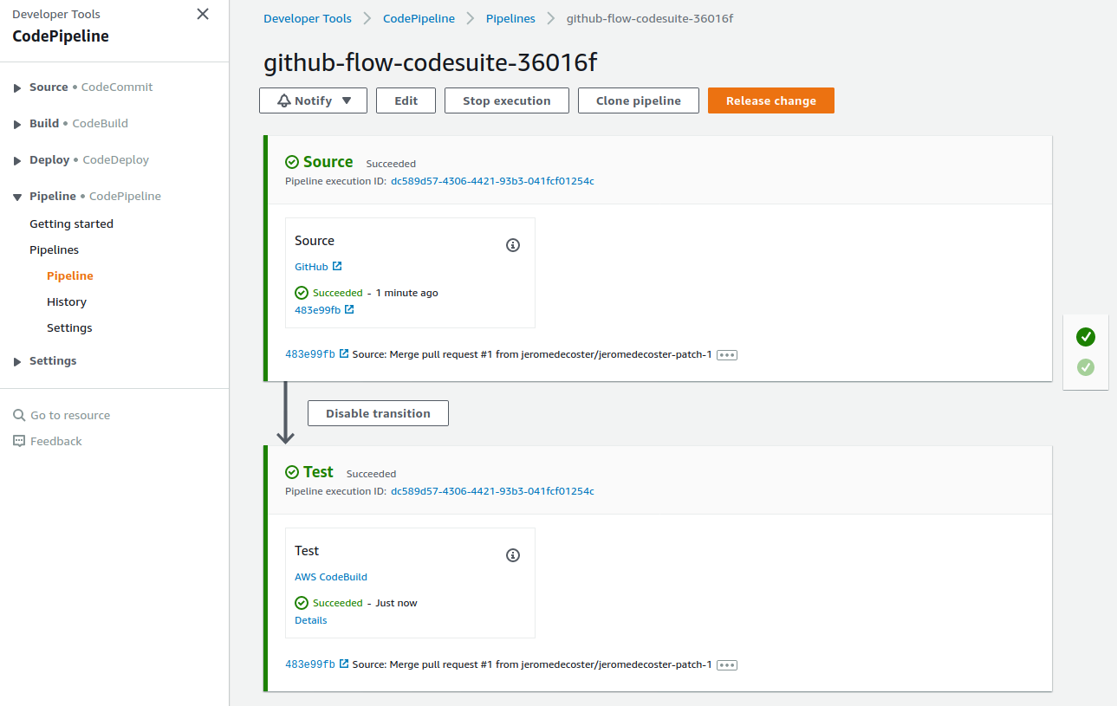Open the Feedback link
The width and height of the screenshot is (1117, 706).
[x=56, y=441]
